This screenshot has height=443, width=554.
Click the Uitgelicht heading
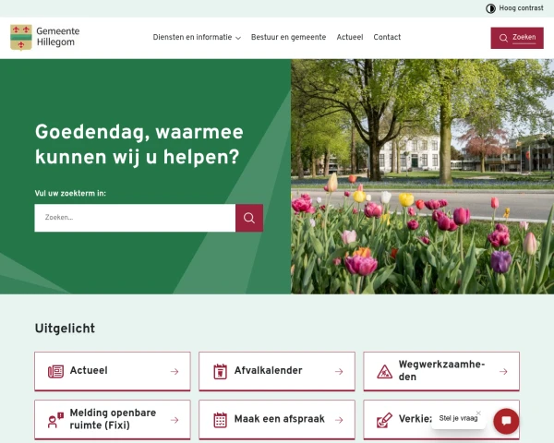pyautogui.click(x=65, y=329)
